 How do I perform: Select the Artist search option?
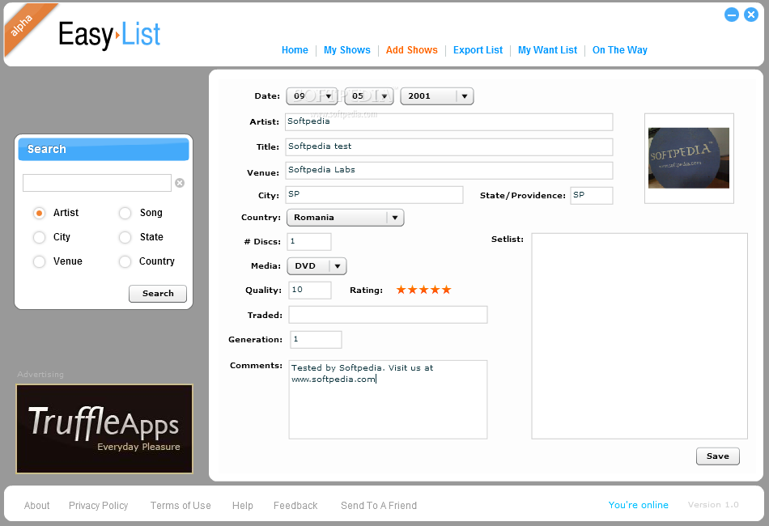tap(39, 213)
